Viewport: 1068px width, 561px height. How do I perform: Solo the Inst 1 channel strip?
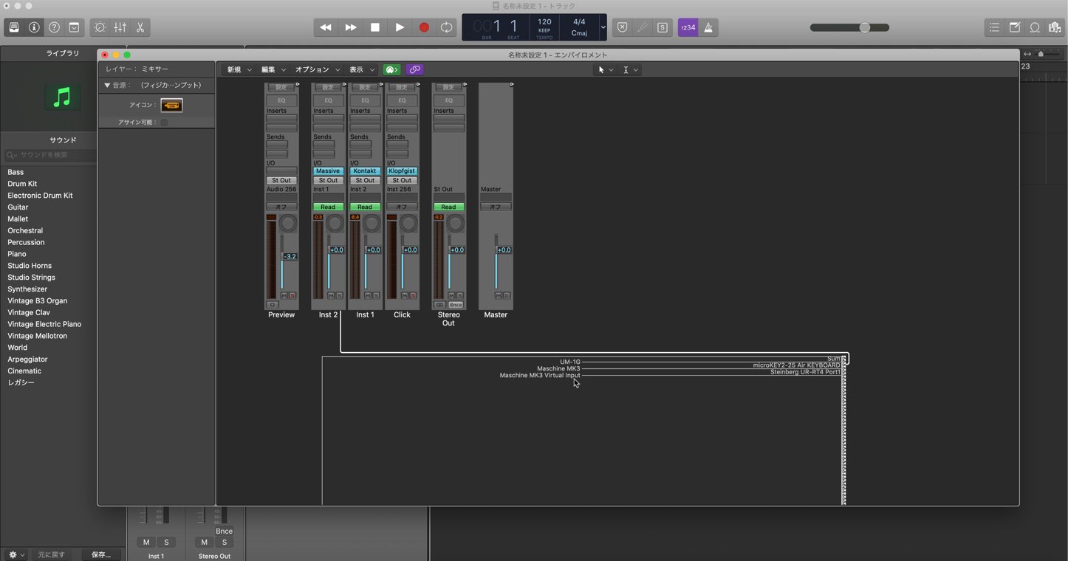376,296
